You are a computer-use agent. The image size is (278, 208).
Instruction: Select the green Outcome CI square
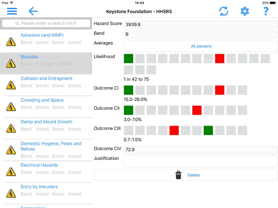(x=129, y=90)
